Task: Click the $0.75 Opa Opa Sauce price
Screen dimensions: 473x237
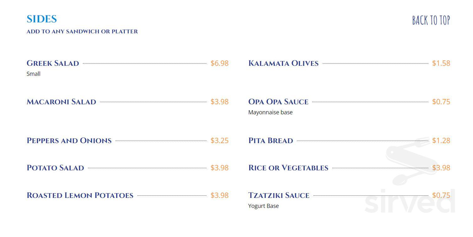Action: [442, 102]
